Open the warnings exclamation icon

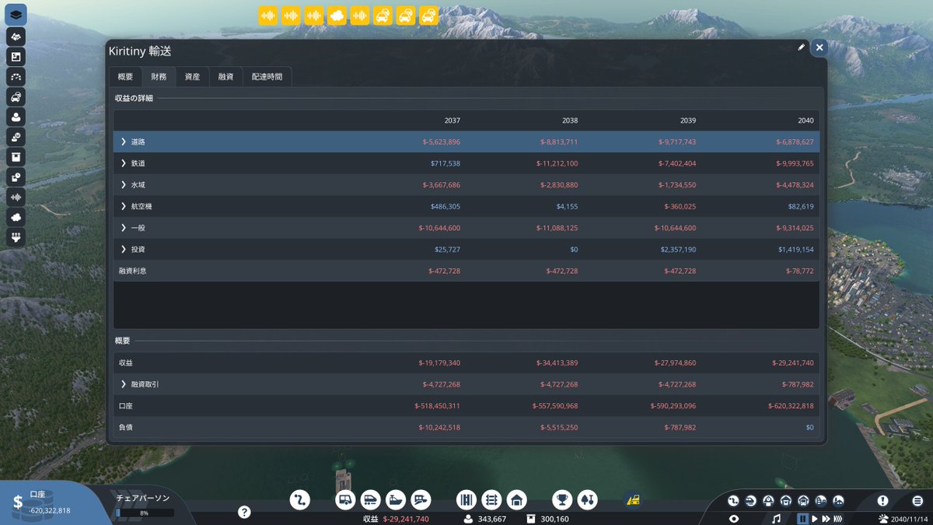(x=882, y=501)
